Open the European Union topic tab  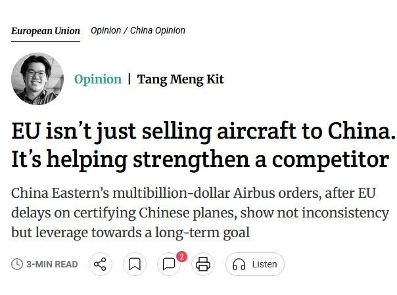tap(45, 31)
